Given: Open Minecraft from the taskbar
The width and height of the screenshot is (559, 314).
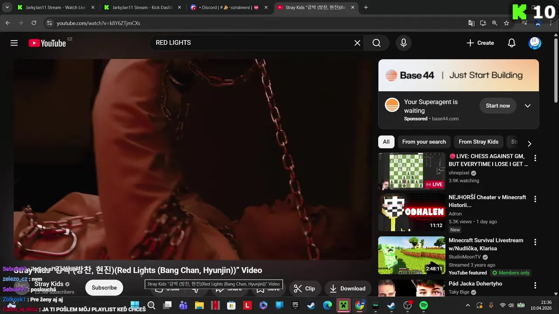Looking at the screenshot, I should pos(344,305).
